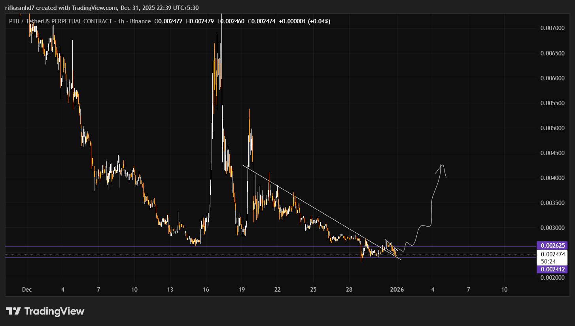
Task: Click the 19 date label on time axis
Action: 242,290
